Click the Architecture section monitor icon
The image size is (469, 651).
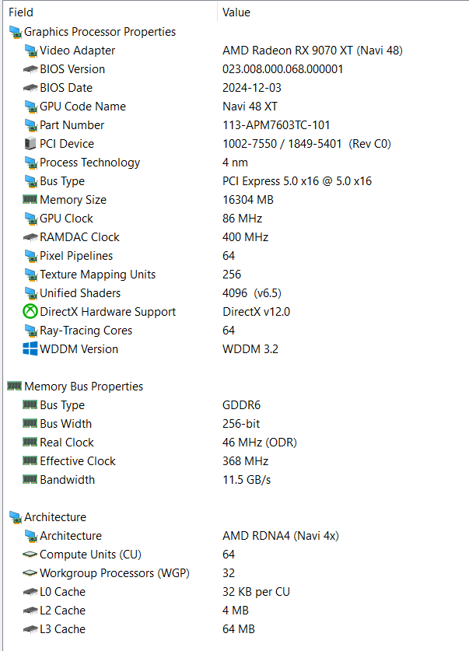[x=15, y=517]
